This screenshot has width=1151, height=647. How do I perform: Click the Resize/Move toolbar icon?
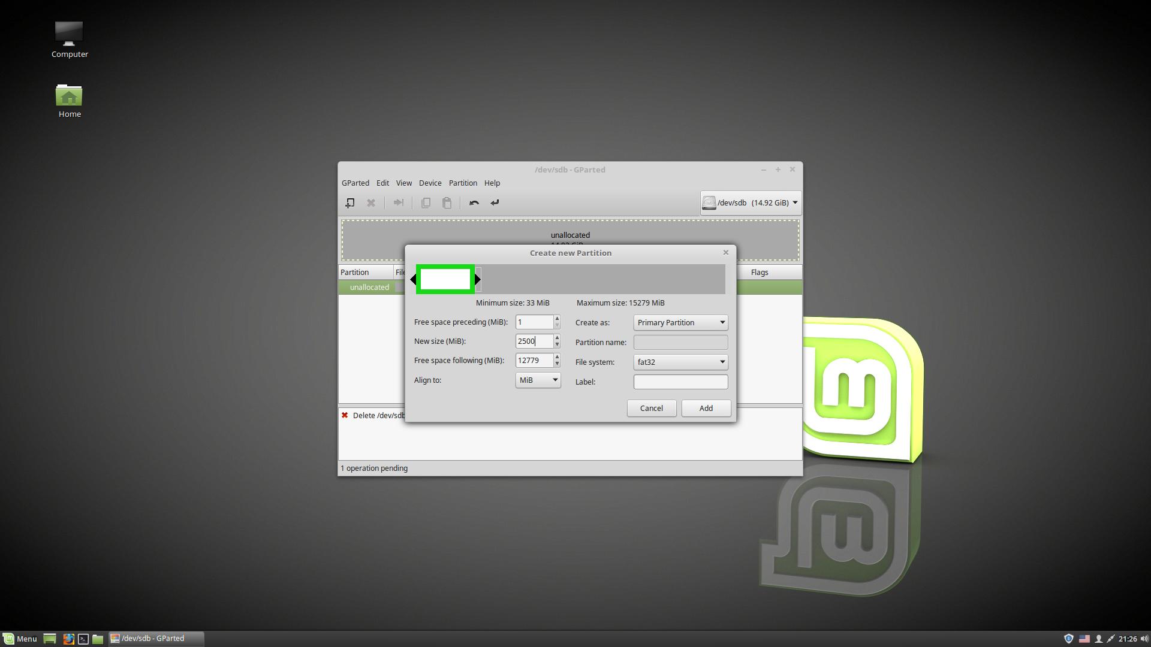398,203
